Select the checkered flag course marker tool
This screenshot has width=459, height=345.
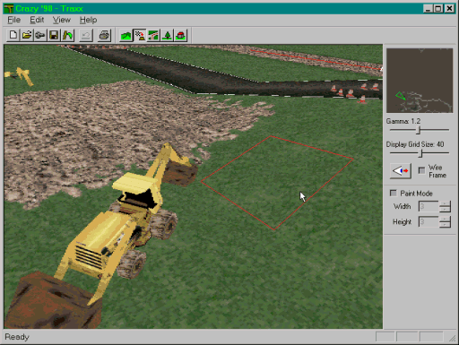tap(140, 35)
